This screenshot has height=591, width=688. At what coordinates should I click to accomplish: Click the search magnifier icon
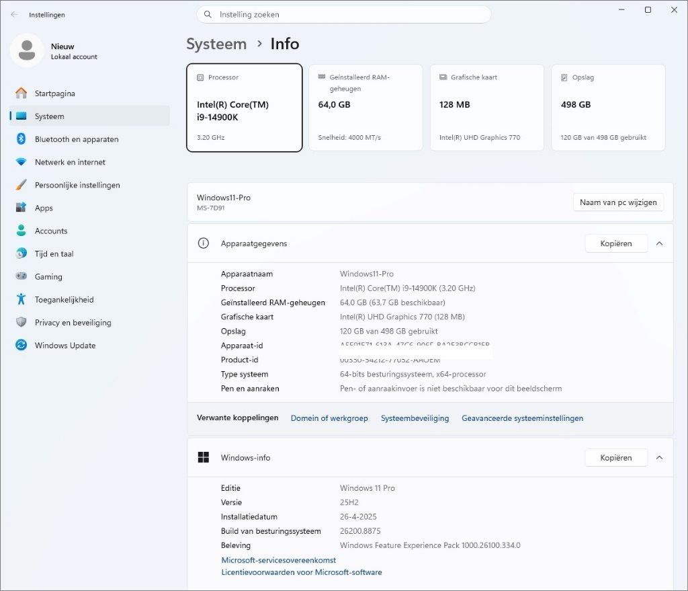click(x=208, y=15)
